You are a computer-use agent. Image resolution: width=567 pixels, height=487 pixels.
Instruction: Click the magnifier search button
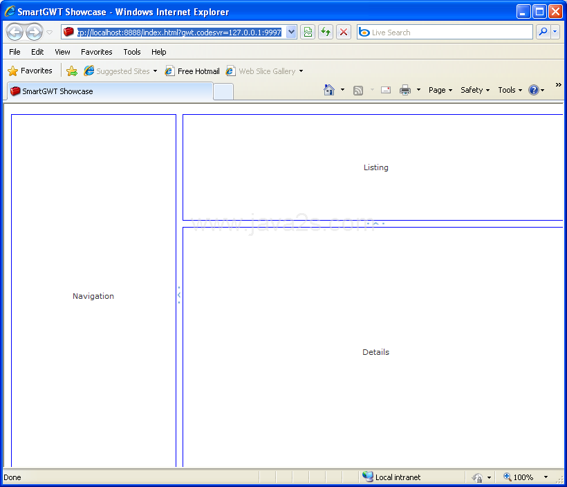[543, 33]
